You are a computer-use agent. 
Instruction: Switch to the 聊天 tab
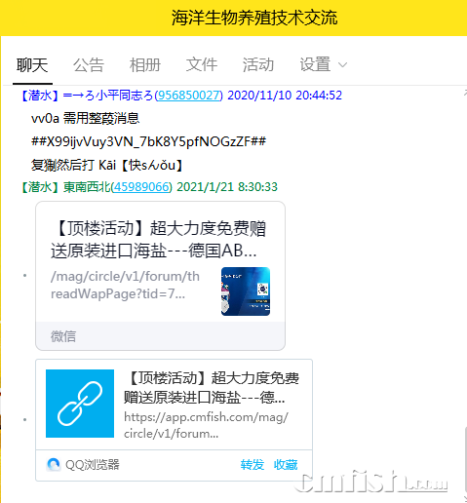(32, 65)
